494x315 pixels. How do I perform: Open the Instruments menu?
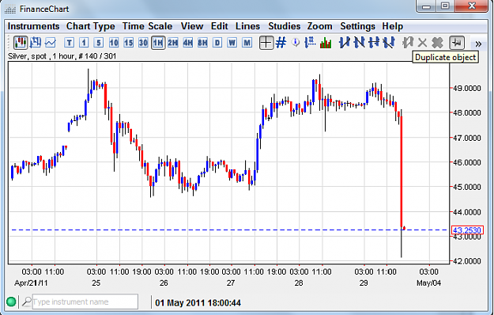(33, 26)
